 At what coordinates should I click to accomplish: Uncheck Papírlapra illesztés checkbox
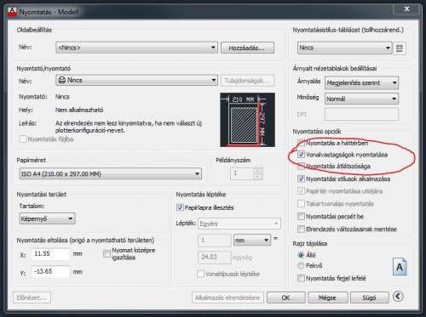point(180,207)
